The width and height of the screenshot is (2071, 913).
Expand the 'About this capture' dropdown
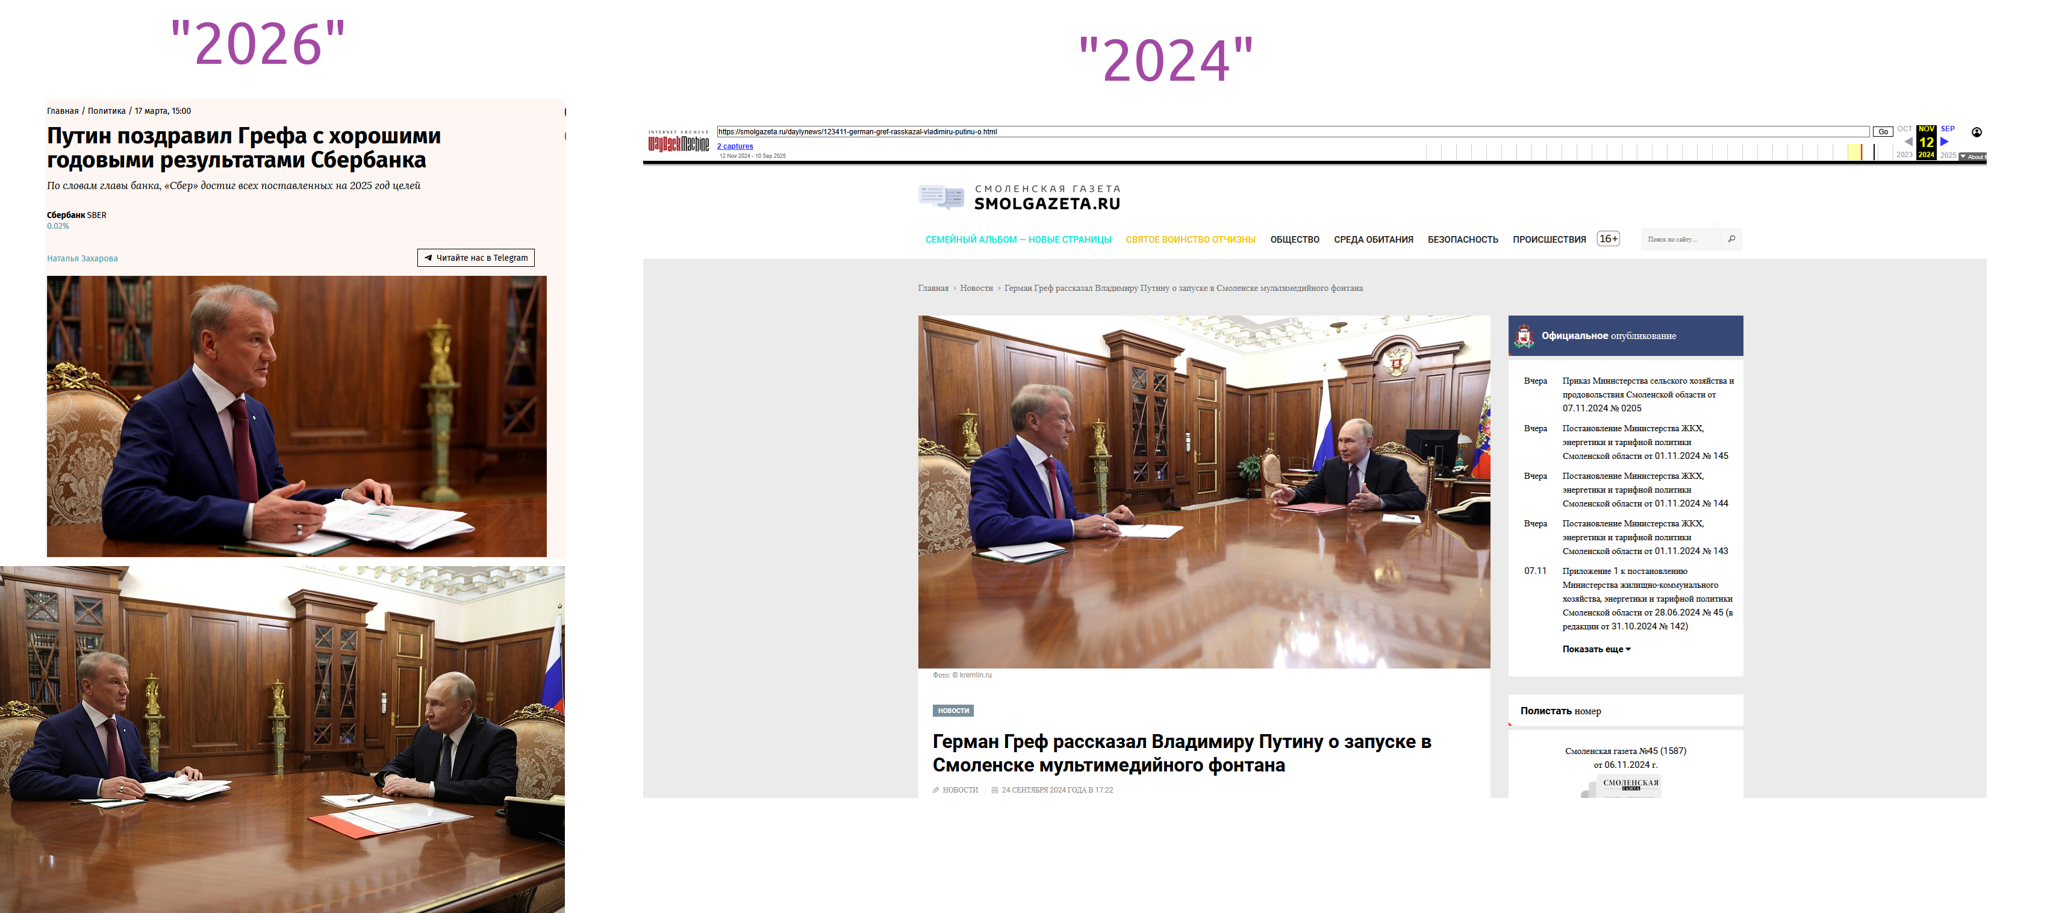(x=1971, y=157)
